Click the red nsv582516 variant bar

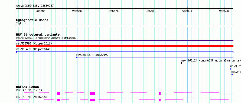[x=125, y=46]
